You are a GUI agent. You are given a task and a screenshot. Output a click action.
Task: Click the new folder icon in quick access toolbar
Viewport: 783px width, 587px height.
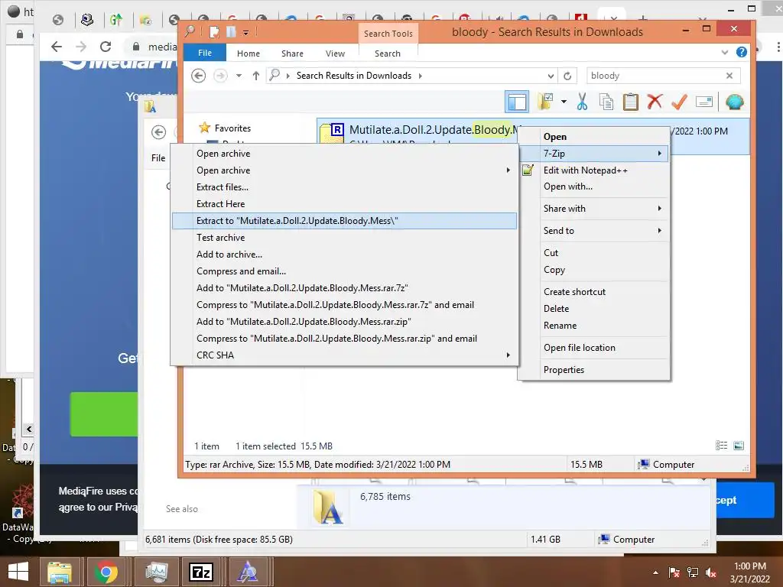[x=231, y=32]
